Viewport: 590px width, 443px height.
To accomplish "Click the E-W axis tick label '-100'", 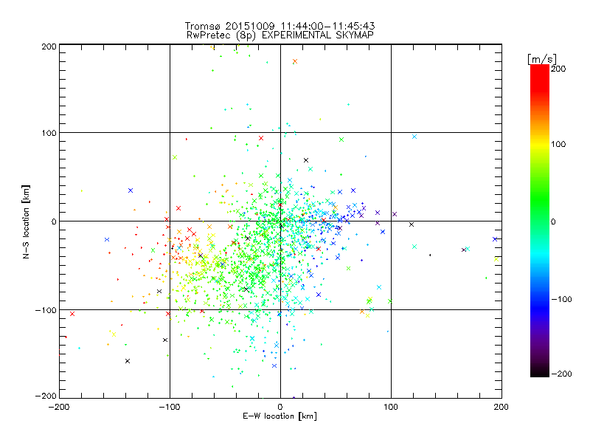I will 170,407.
